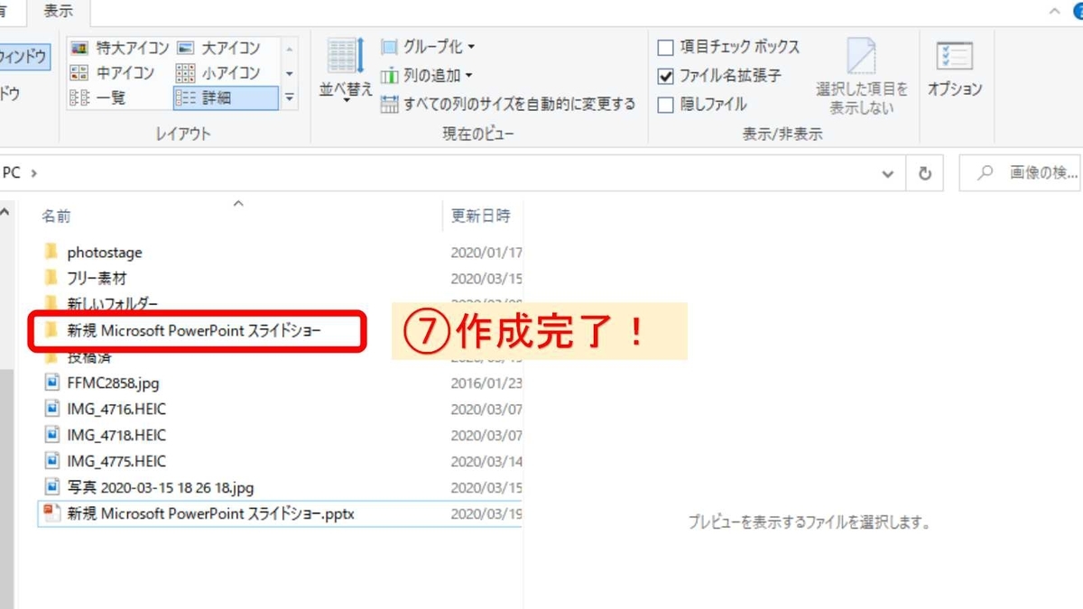
Task: Open the オプション folder options
Action: click(x=955, y=69)
